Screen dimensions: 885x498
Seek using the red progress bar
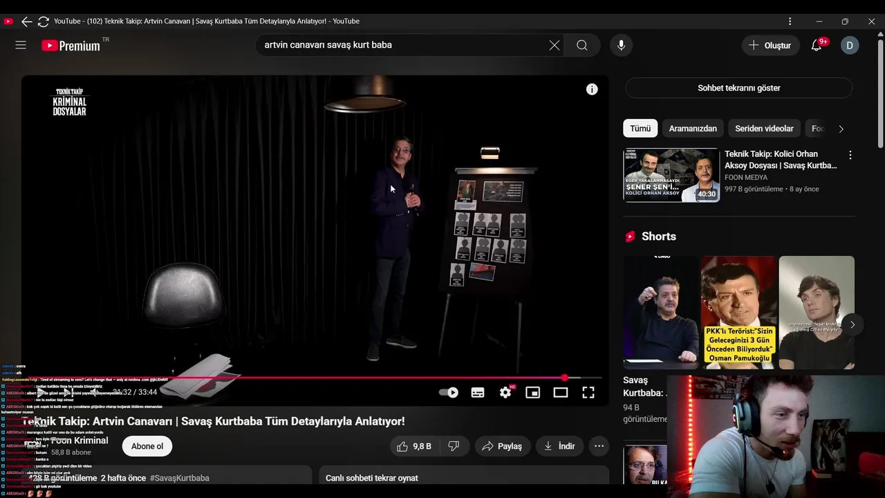[311, 378]
